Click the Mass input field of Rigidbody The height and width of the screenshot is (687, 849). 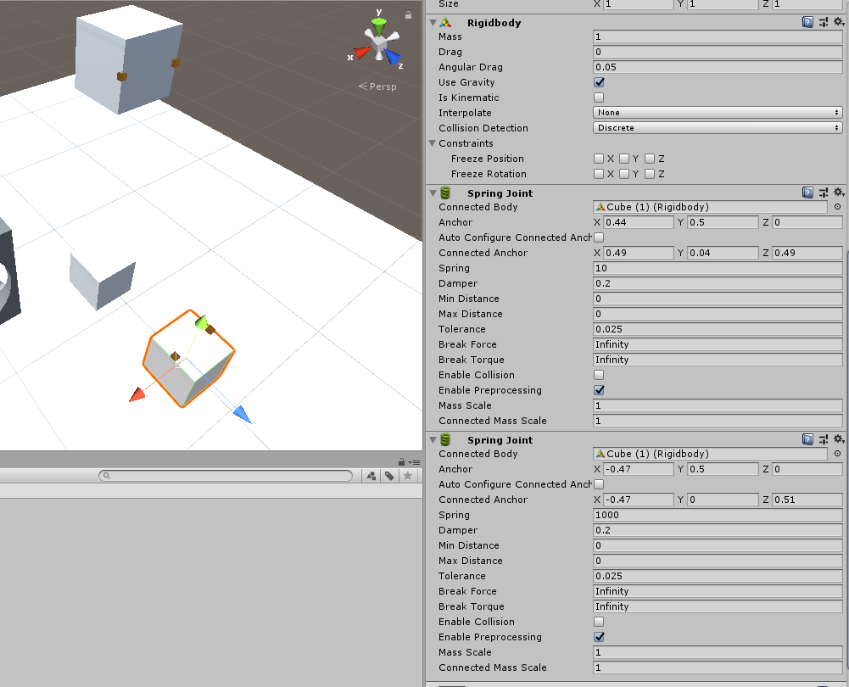click(x=717, y=37)
